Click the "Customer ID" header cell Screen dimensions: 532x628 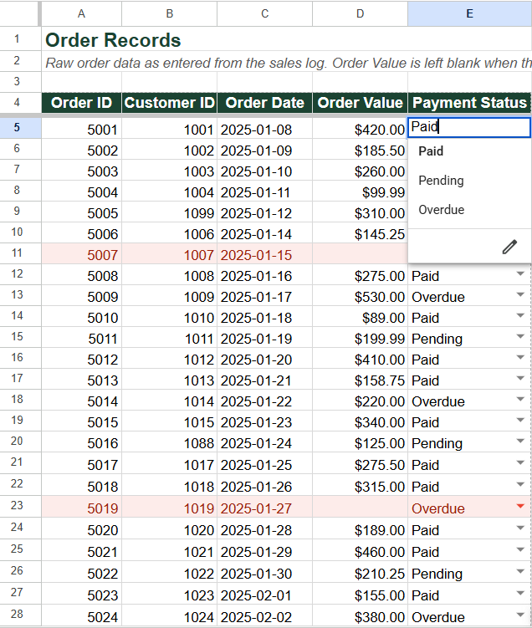tap(170, 103)
